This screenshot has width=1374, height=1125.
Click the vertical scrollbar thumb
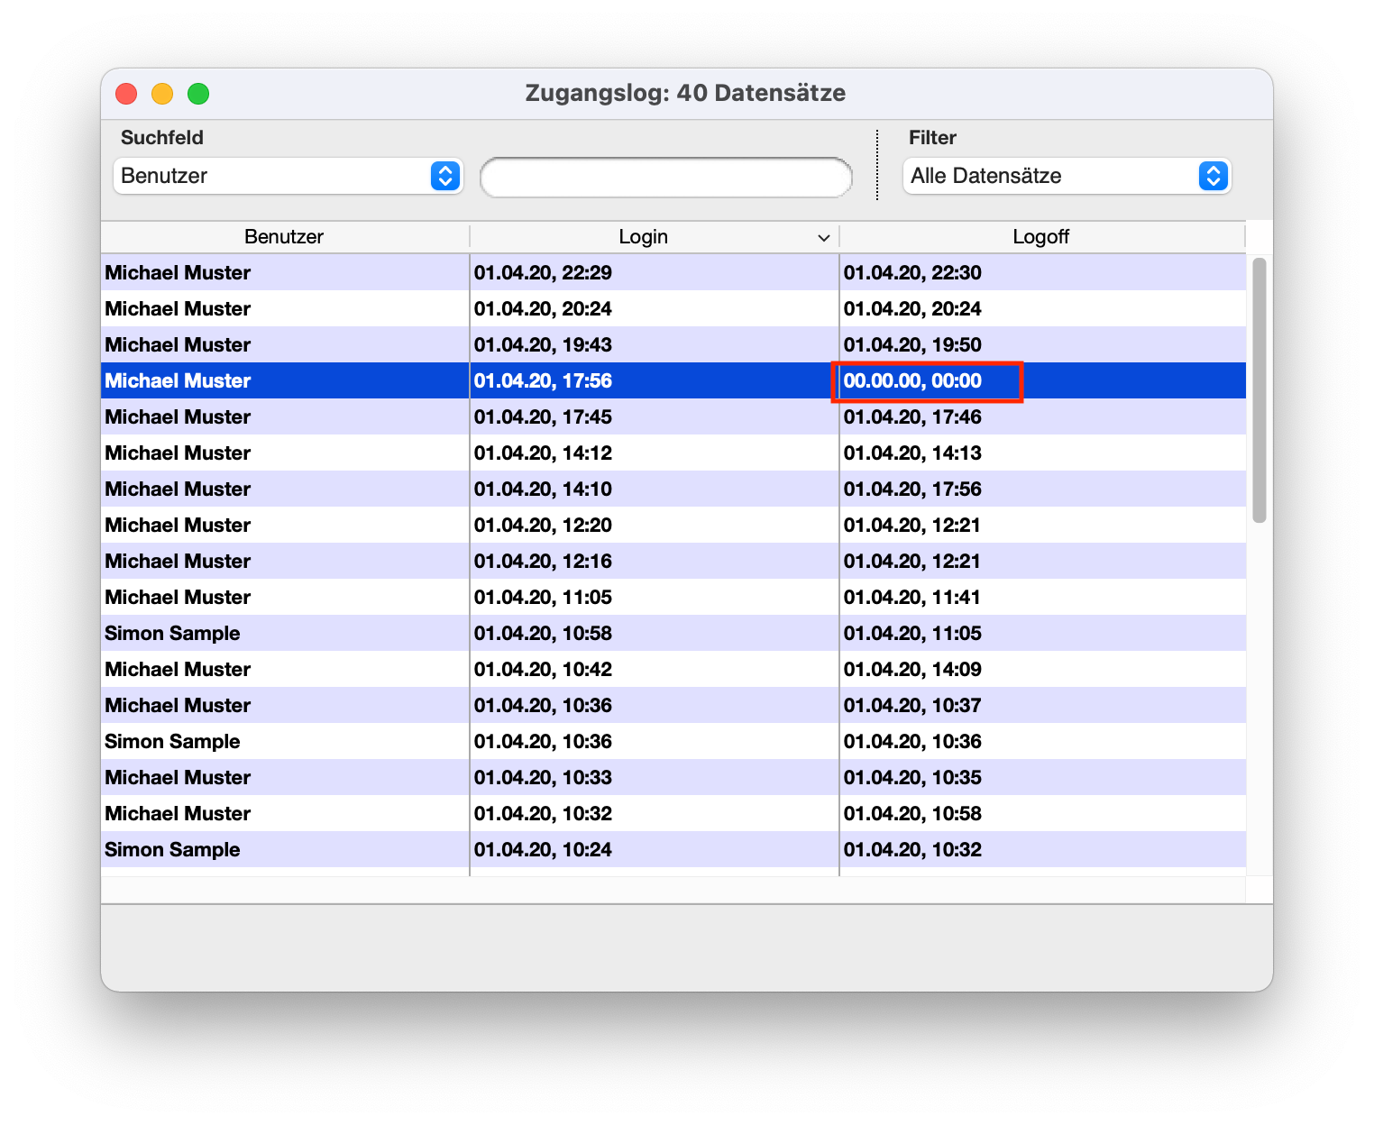click(x=1259, y=389)
